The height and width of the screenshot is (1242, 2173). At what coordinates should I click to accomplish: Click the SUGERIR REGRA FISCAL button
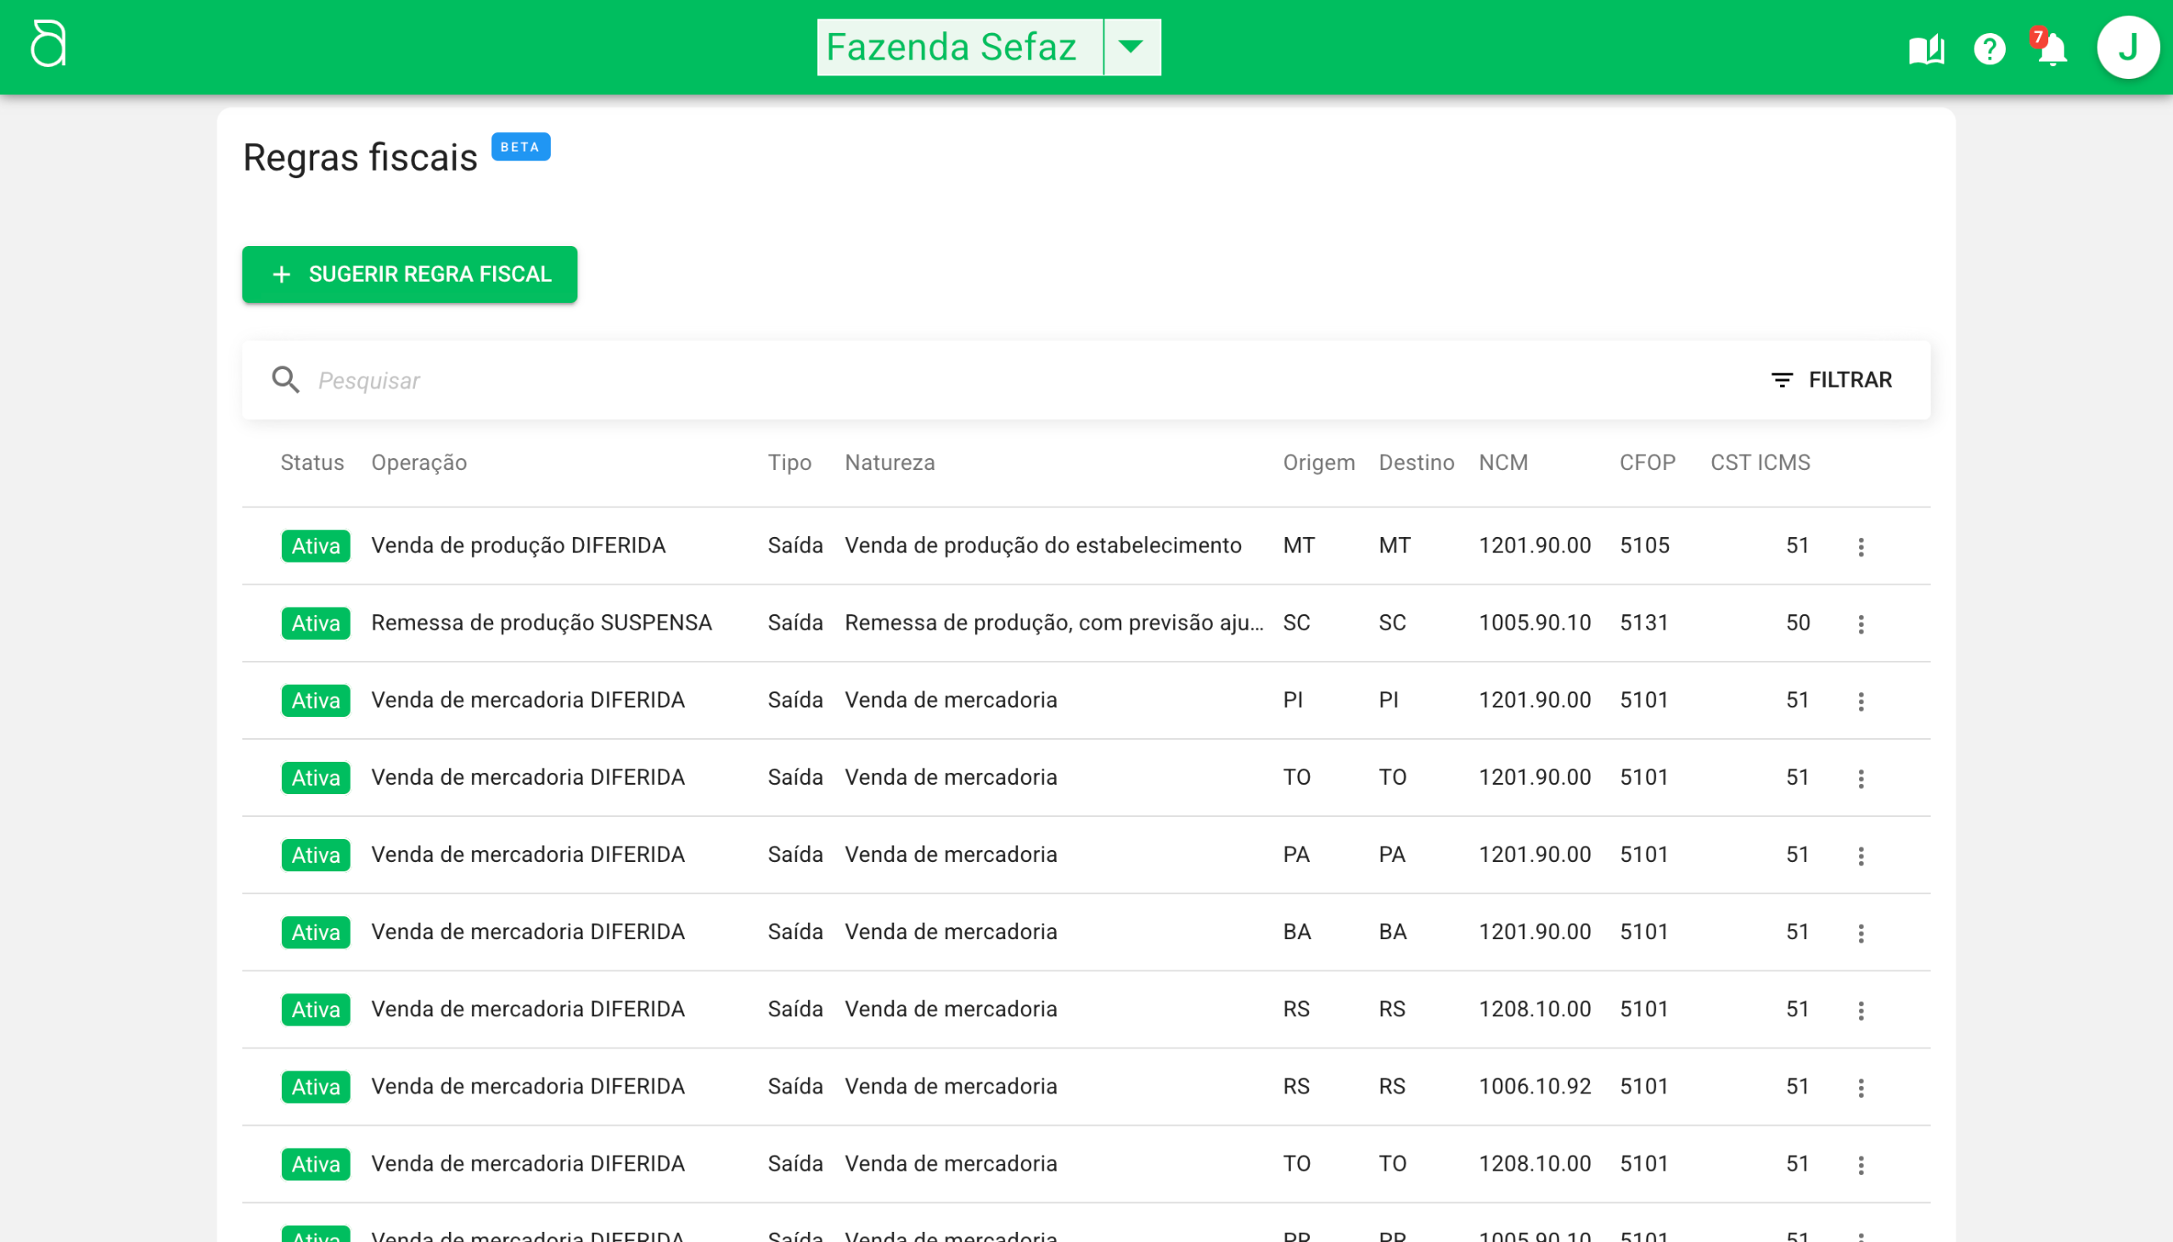point(409,274)
